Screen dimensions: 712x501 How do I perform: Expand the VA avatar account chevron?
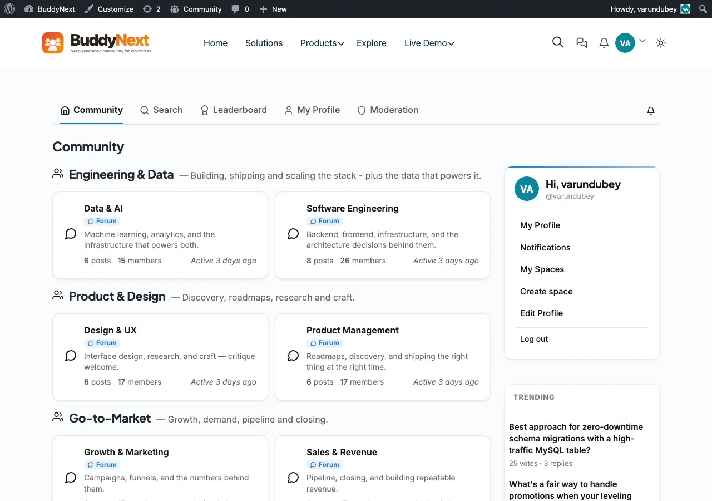tap(642, 41)
